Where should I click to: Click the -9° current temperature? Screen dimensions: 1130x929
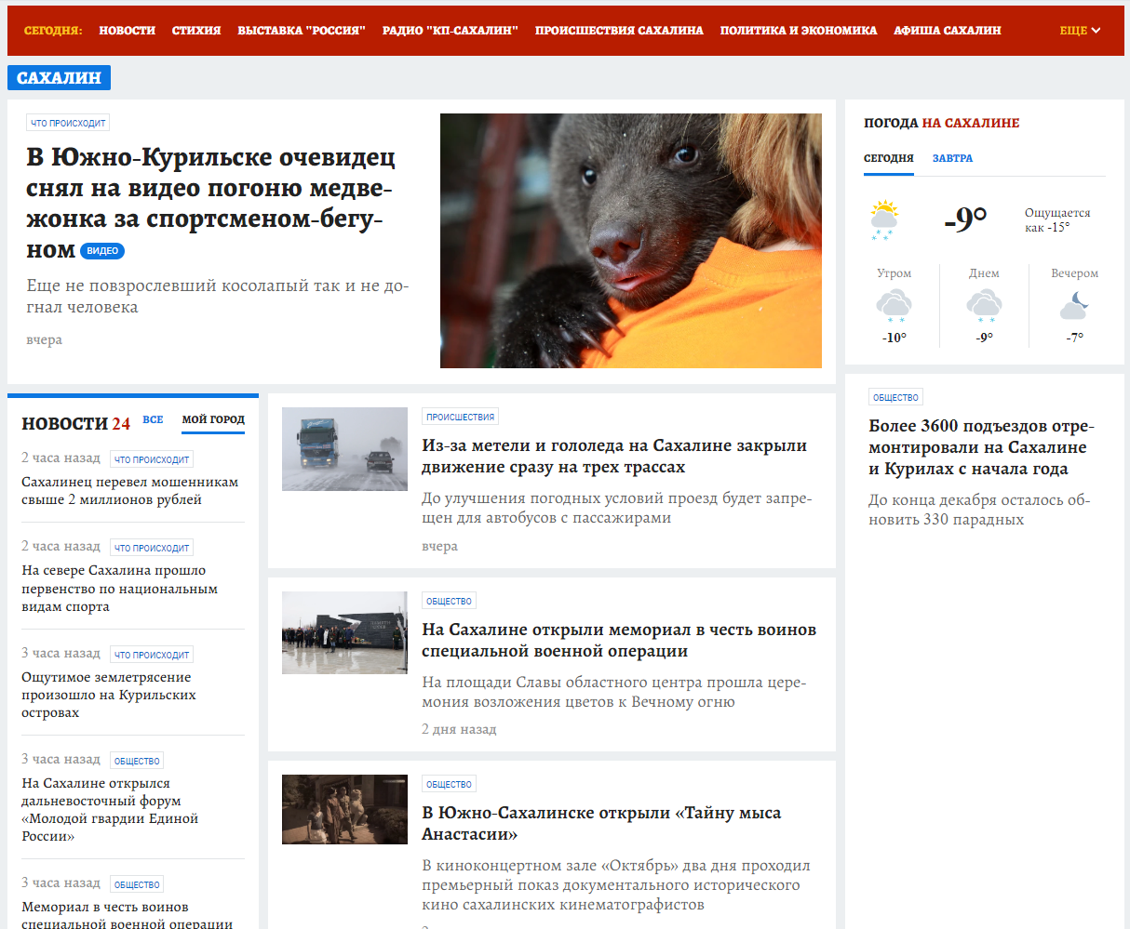coord(965,219)
